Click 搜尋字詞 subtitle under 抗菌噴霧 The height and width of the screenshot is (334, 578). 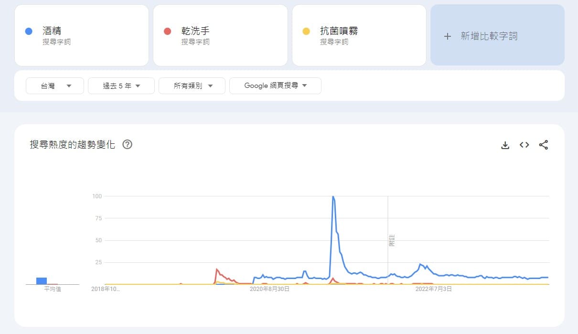[x=334, y=42]
